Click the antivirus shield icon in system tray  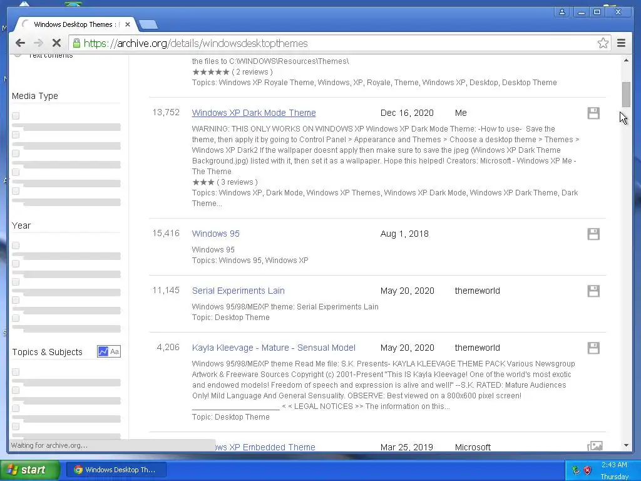[587, 470]
